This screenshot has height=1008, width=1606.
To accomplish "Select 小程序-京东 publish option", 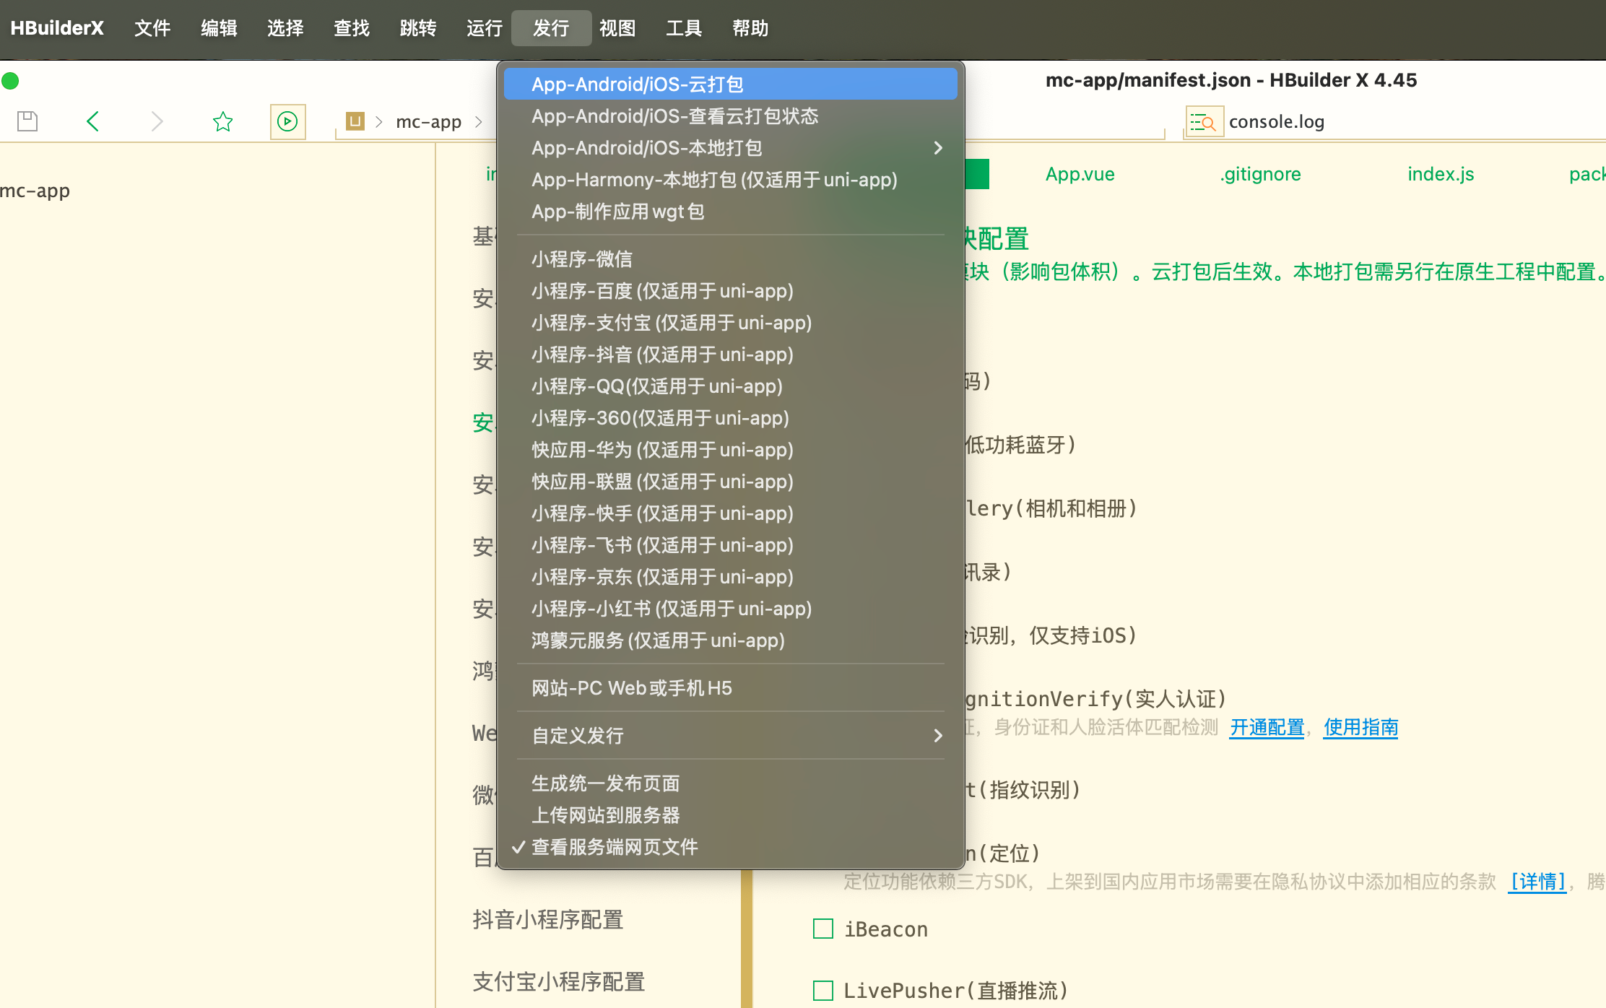I will pyautogui.click(x=730, y=577).
